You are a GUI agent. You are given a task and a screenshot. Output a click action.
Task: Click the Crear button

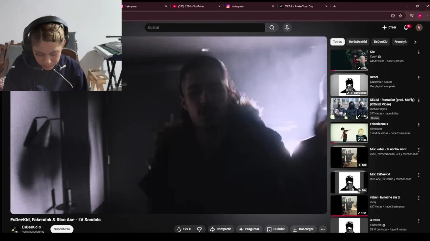click(x=389, y=27)
